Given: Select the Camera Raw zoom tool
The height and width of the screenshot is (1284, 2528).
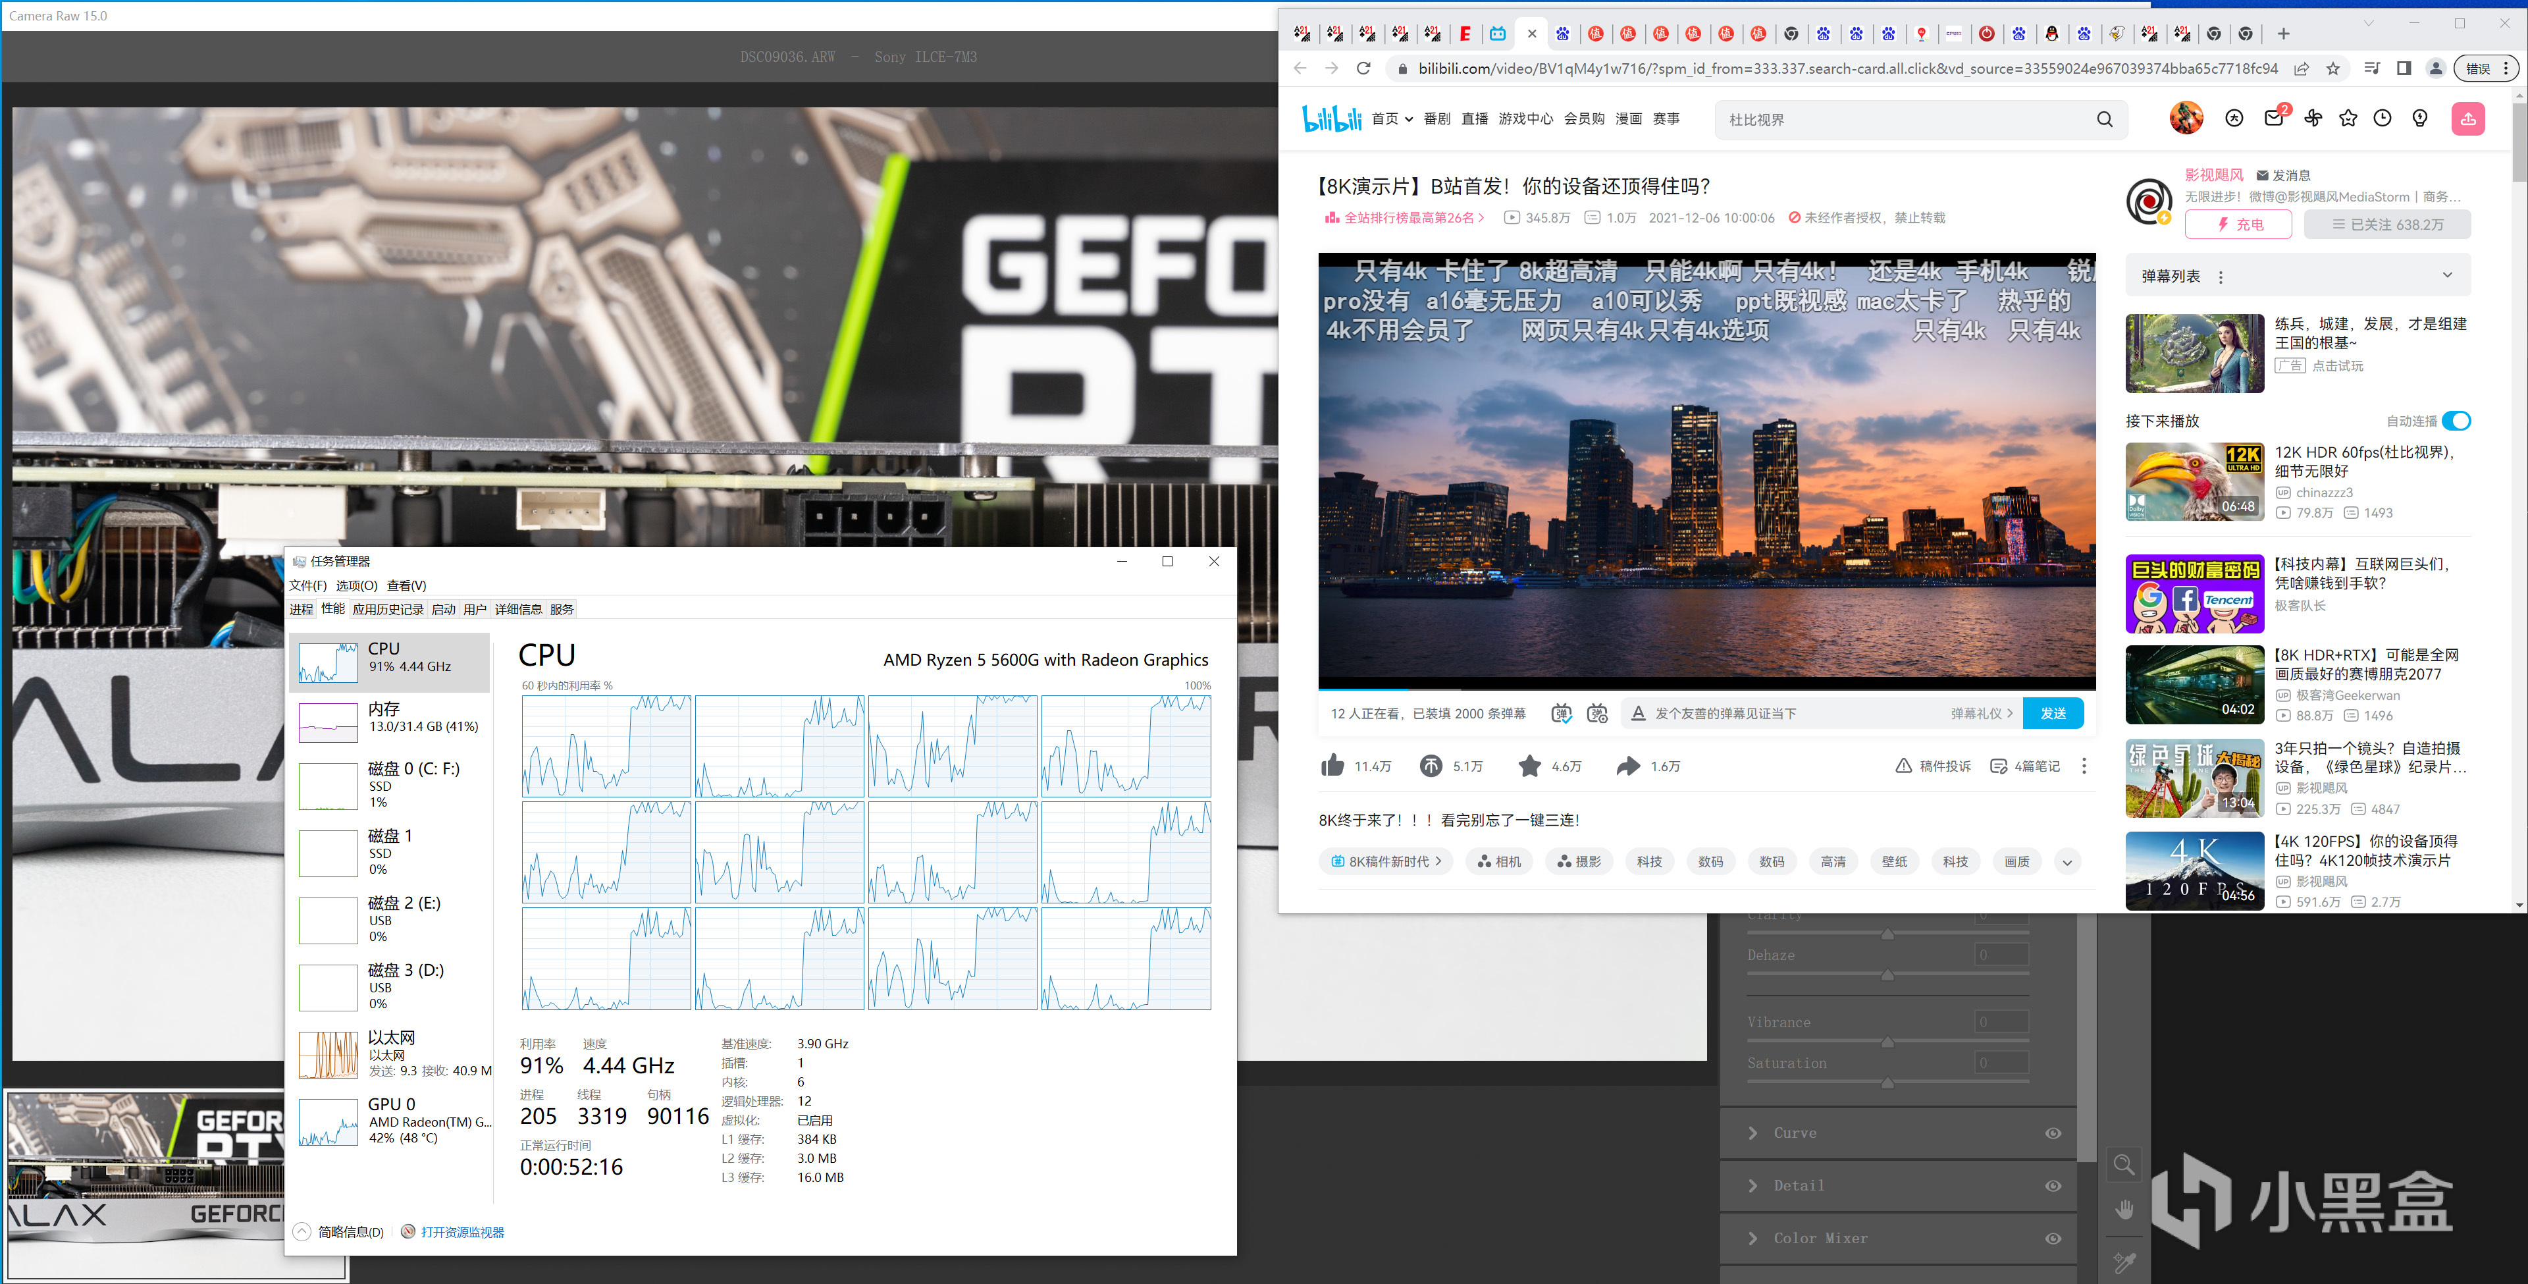Looking at the screenshot, I should (2124, 1165).
